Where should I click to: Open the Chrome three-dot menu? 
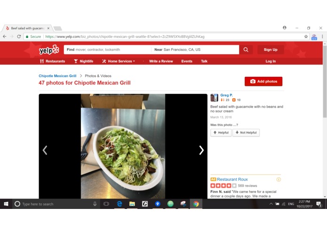pyautogui.click(x=322, y=37)
